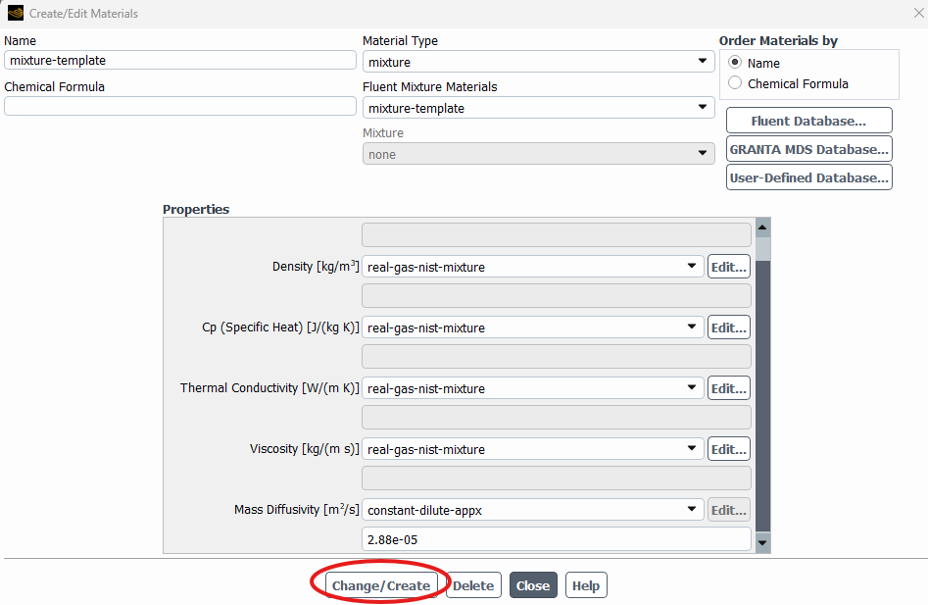Close the Create/Edit Materials dialog with X
Viewport: 928px width, 605px height.
918,13
